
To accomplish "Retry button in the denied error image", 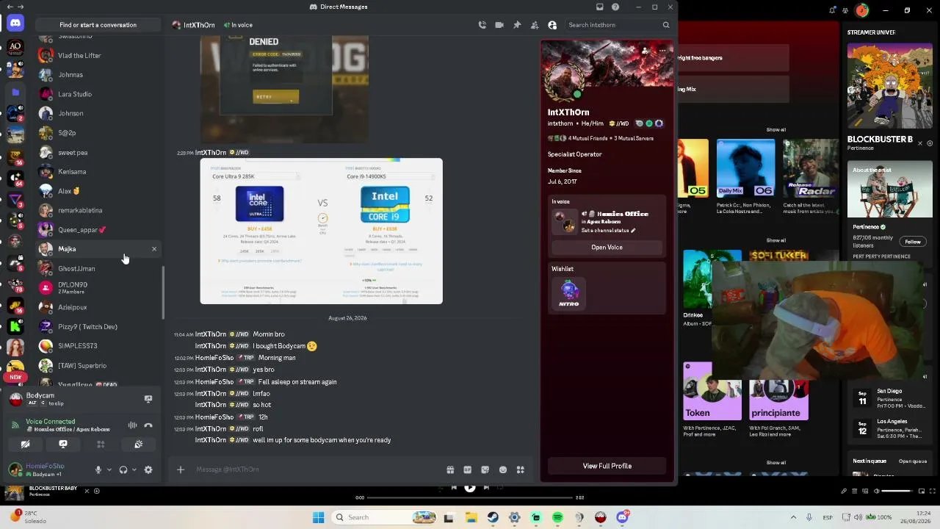I will point(276,96).
